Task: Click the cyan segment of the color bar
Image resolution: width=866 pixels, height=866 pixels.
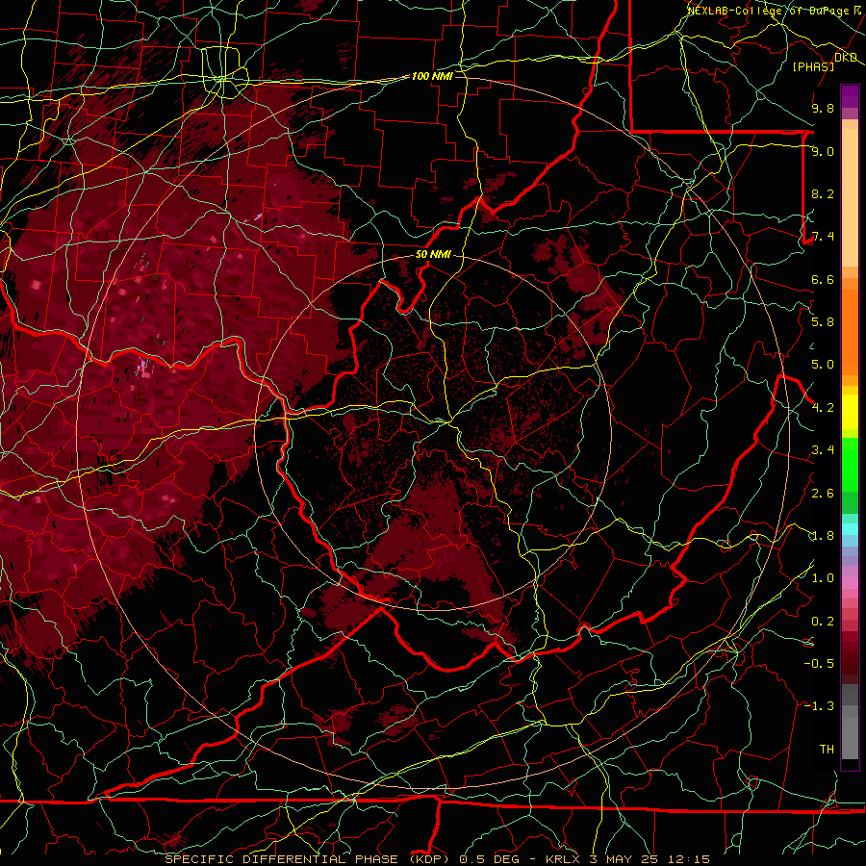Action: pos(850,529)
